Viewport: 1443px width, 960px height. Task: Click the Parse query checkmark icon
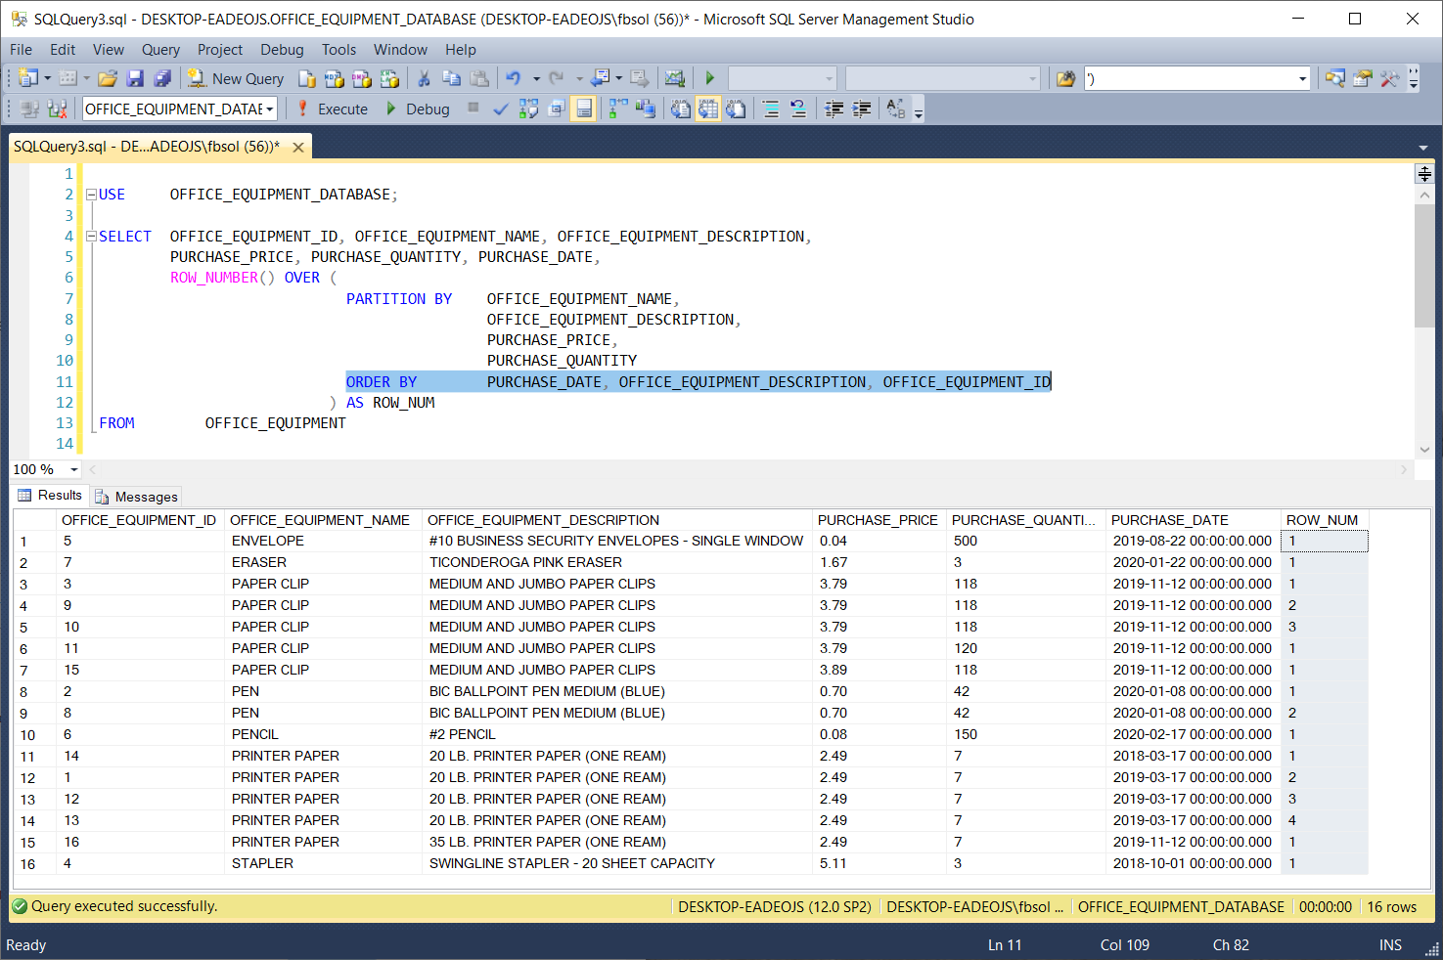[x=500, y=109]
